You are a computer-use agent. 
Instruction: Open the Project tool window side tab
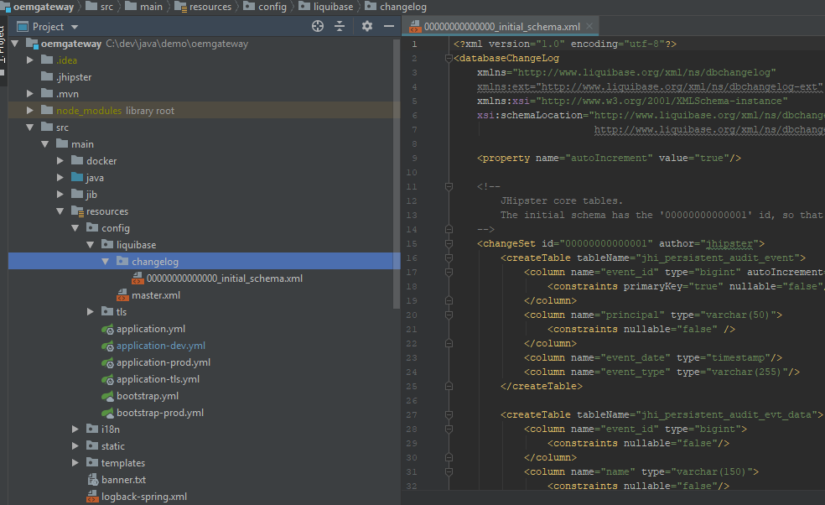(x=3, y=50)
